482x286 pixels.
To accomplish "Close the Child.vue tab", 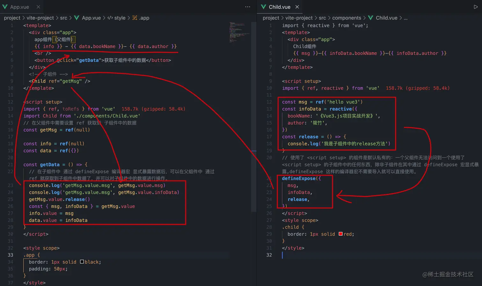I will (x=297, y=7).
